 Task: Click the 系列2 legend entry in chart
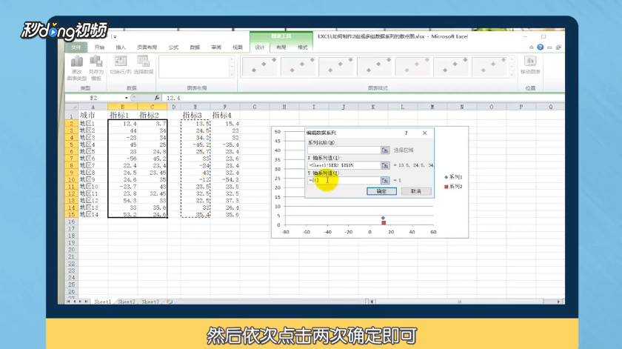tap(453, 187)
